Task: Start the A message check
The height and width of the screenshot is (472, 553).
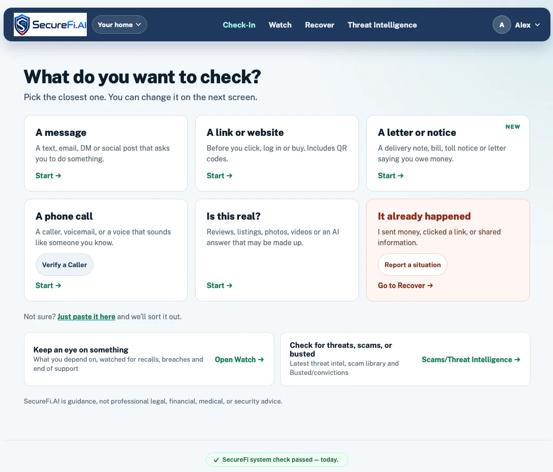Action: [x=48, y=176]
